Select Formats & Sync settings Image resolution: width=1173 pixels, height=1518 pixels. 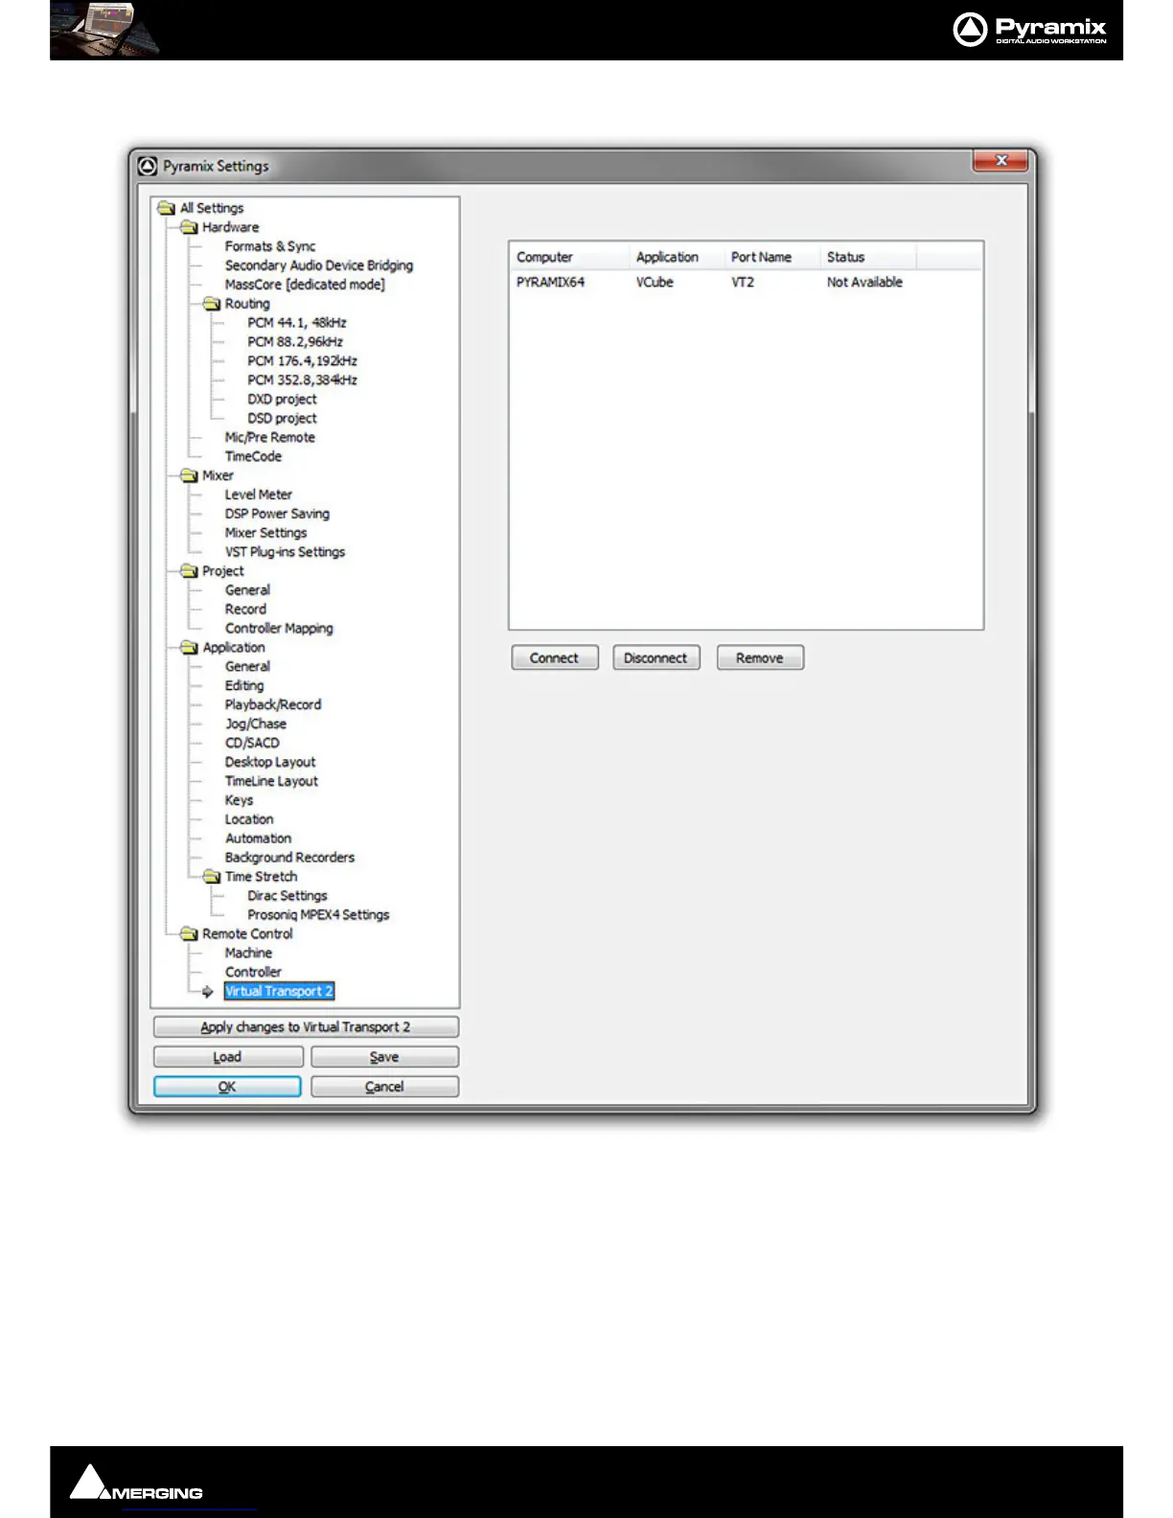(x=270, y=246)
